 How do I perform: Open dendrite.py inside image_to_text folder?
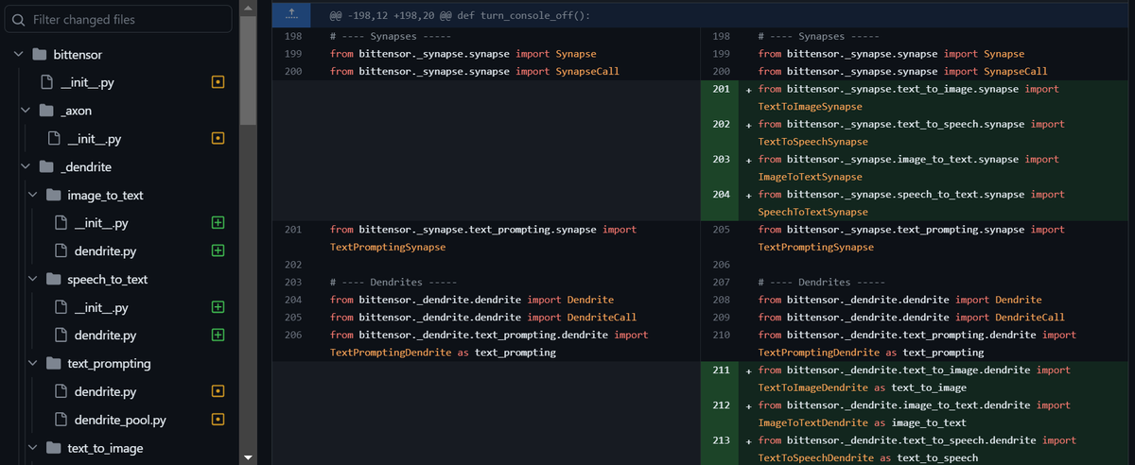pyautogui.click(x=106, y=251)
